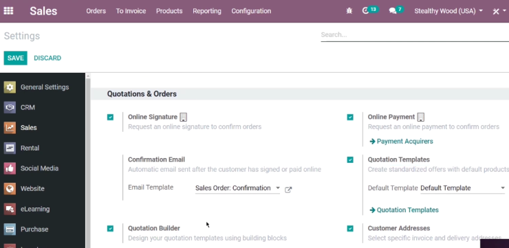Save the settings
This screenshot has width=509, height=248.
(x=16, y=58)
